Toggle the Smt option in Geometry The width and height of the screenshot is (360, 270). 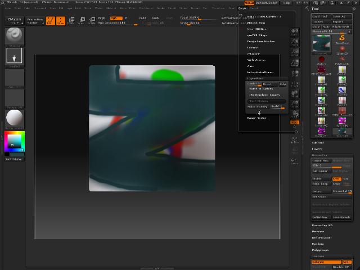[x=336, y=179]
